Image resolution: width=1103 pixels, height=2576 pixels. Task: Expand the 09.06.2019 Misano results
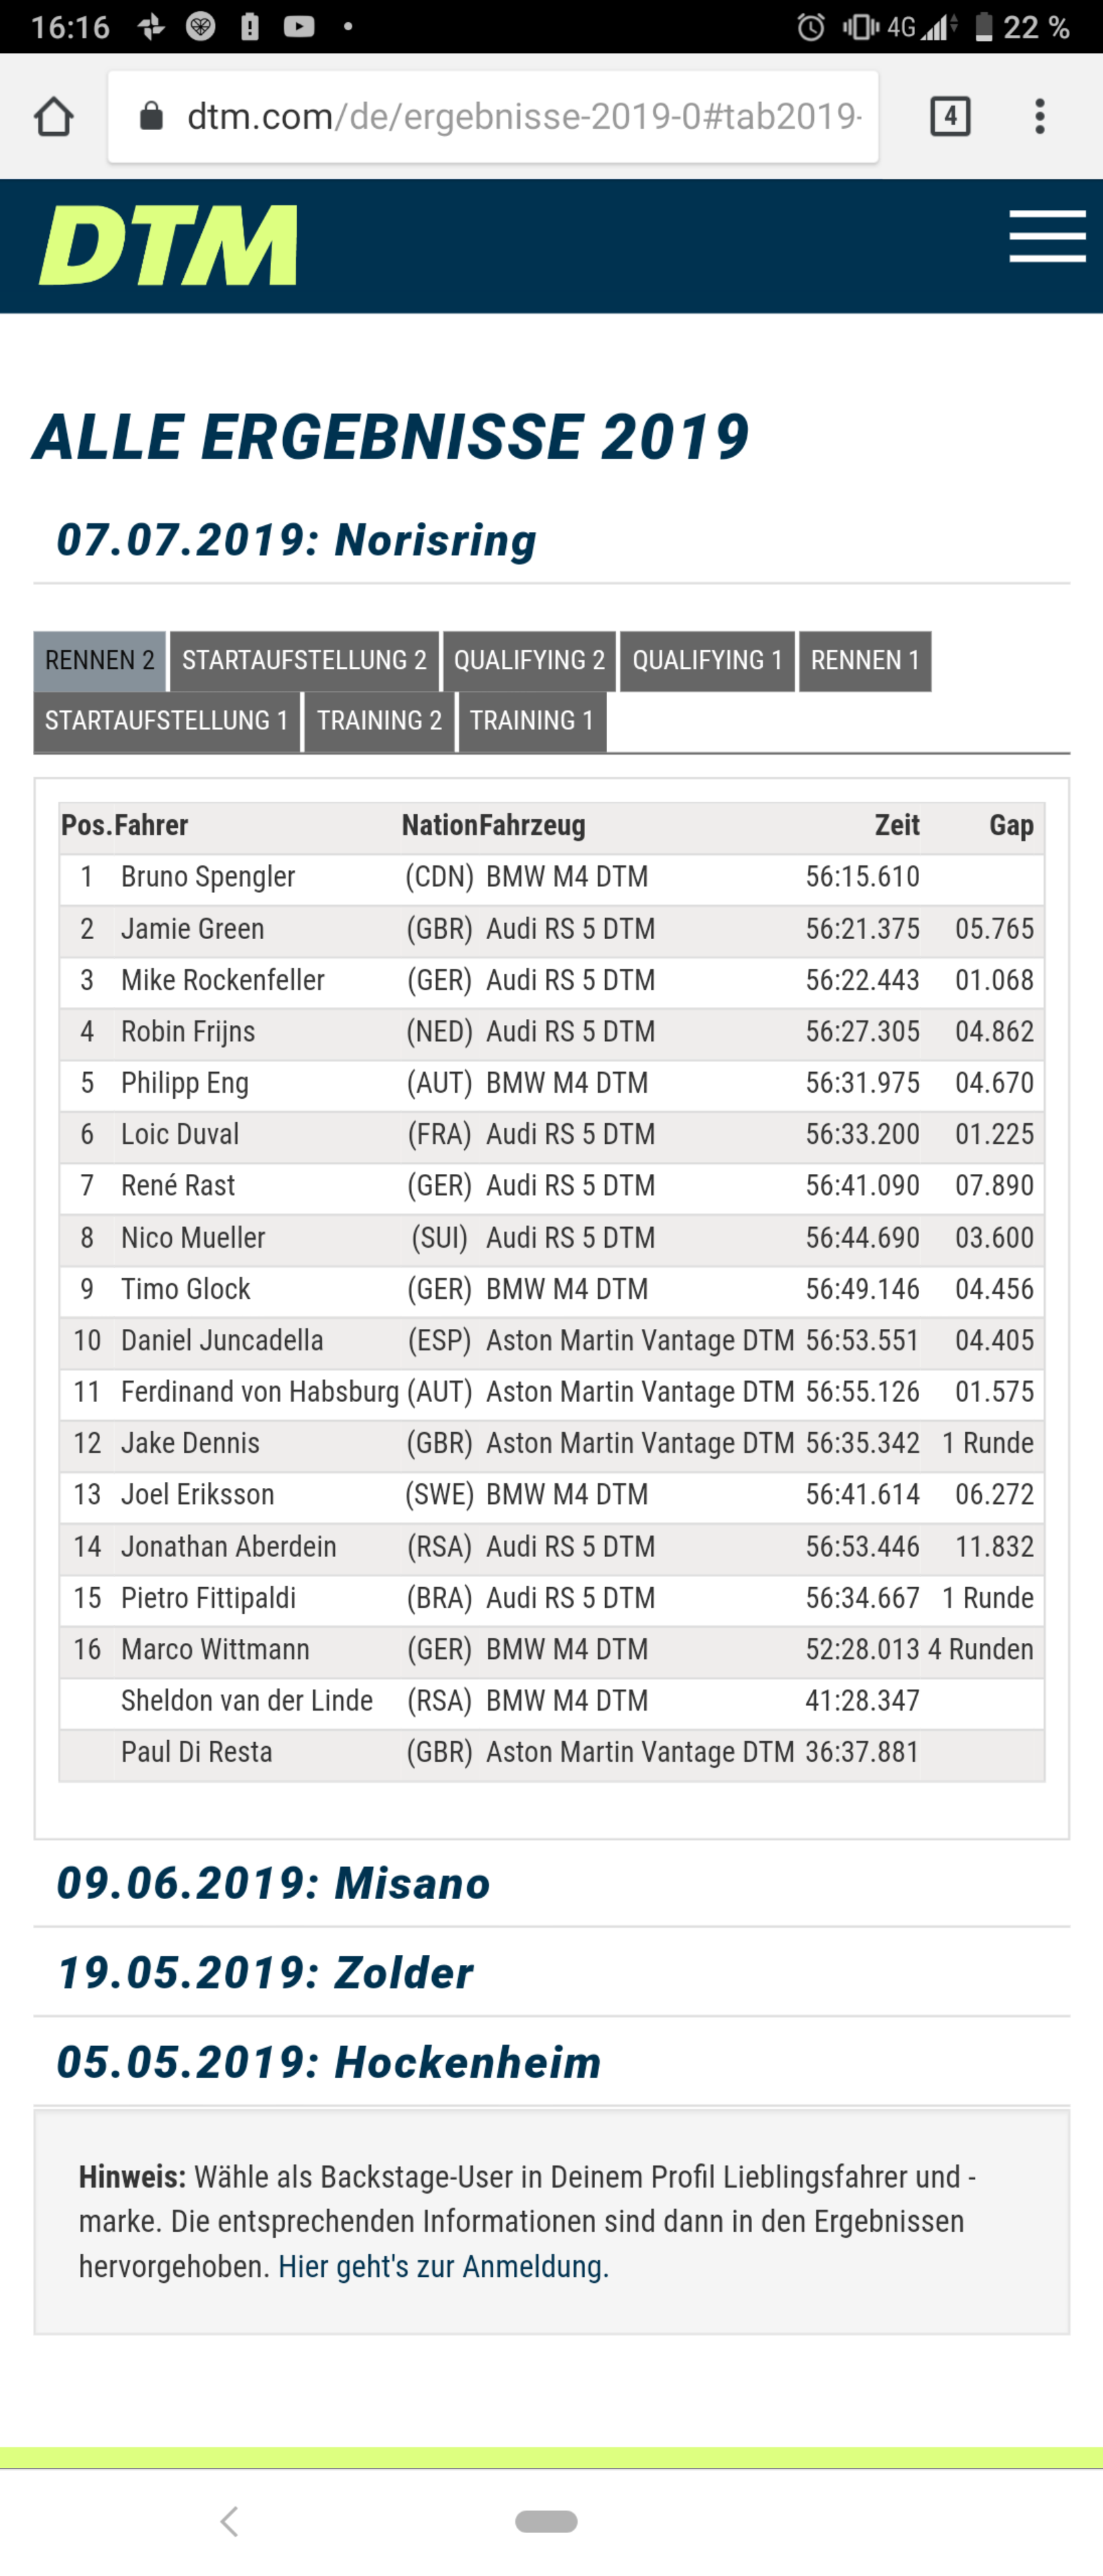click(x=273, y=1883)
